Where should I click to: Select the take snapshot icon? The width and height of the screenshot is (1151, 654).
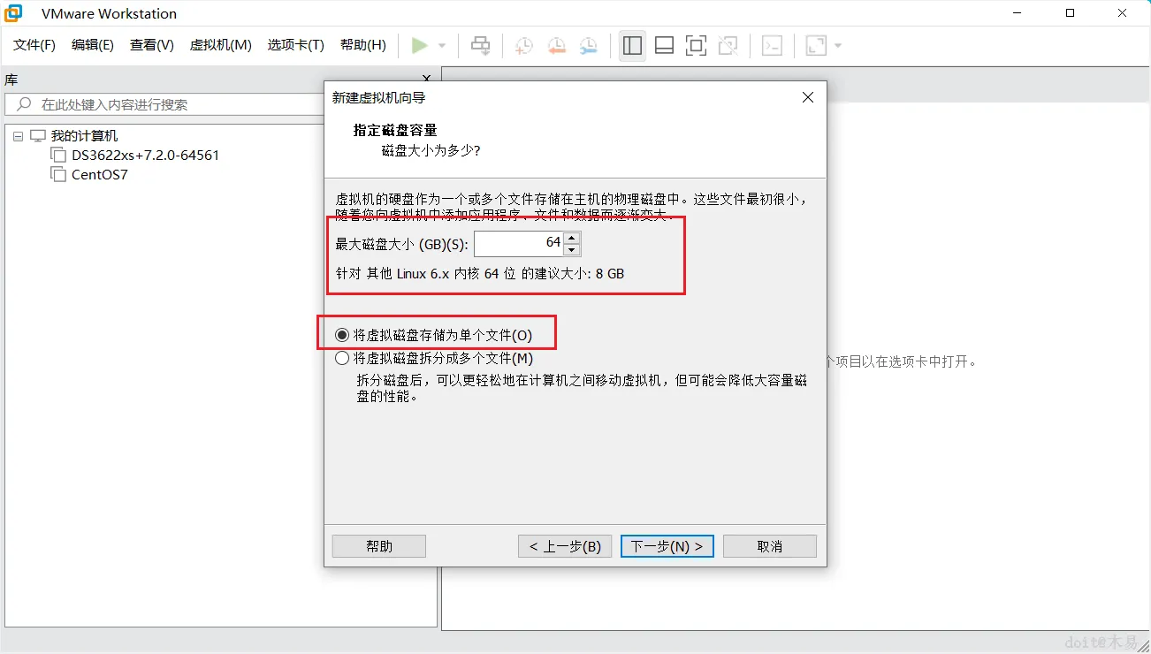click(x=522, y=45)
